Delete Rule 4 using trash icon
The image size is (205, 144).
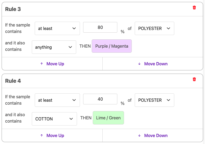(194, 79)
